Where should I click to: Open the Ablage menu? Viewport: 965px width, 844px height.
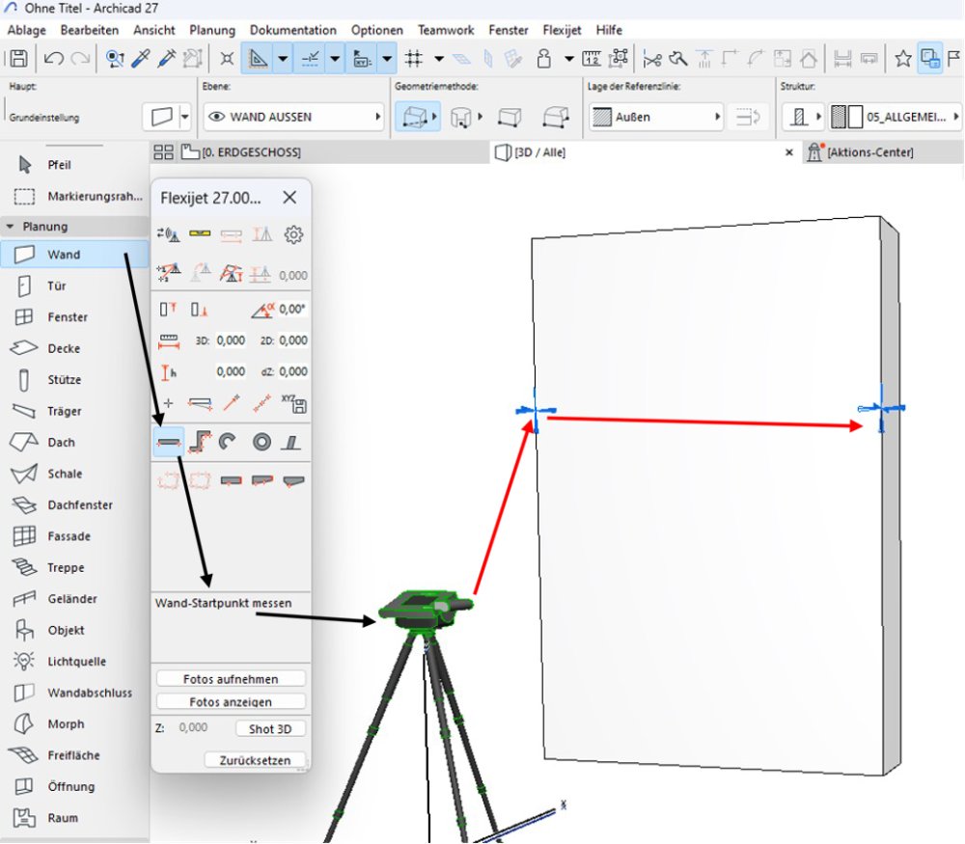(26, 30)
